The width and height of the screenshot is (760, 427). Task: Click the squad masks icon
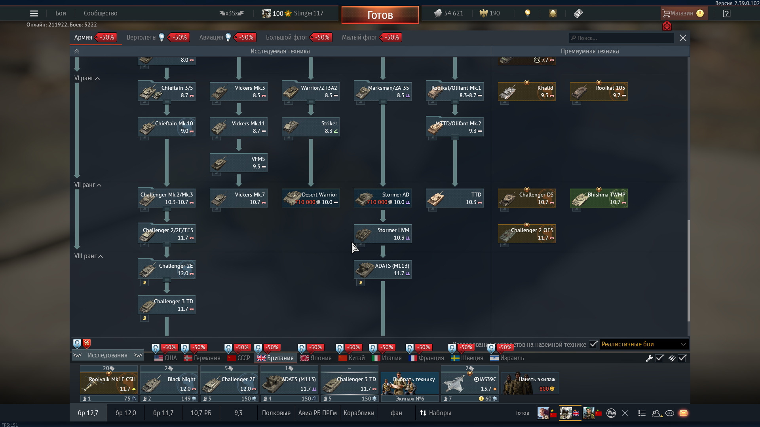pyautogui.click(x=611, y=413)
